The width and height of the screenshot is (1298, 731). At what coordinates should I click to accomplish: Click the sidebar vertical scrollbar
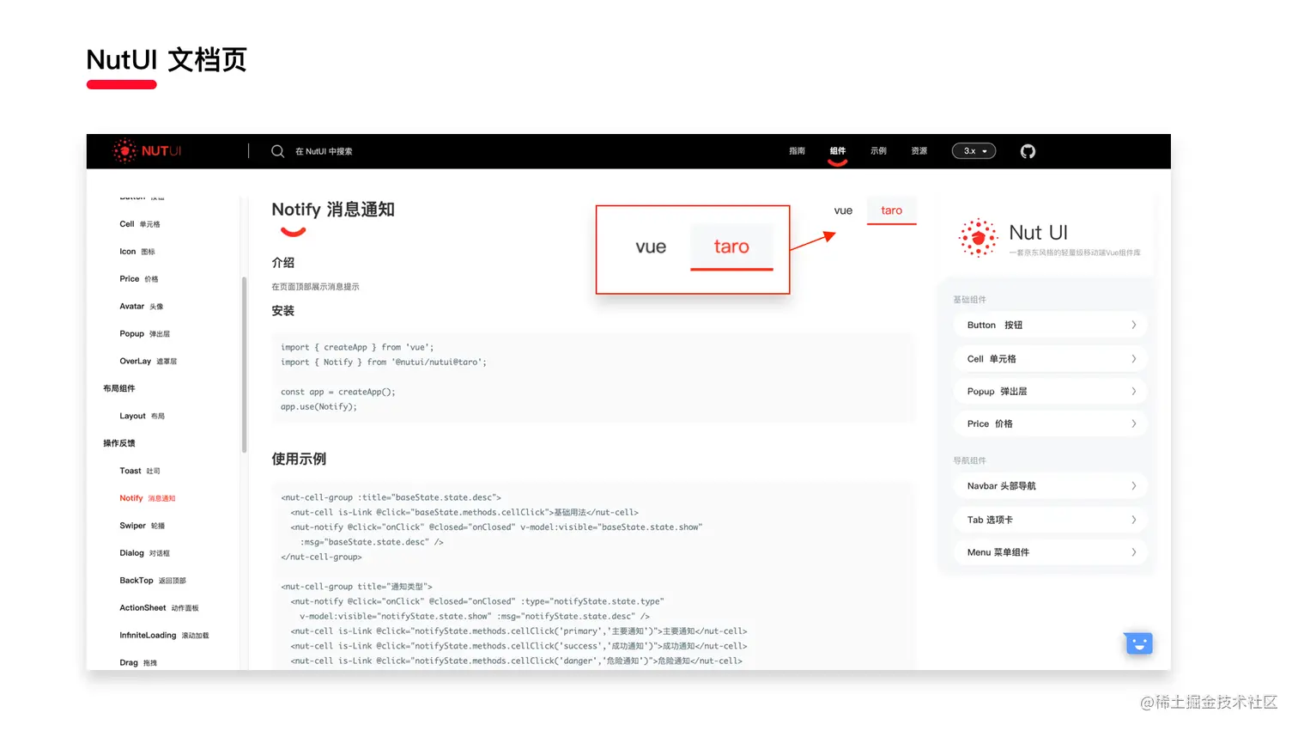click(x=245, y=364)
